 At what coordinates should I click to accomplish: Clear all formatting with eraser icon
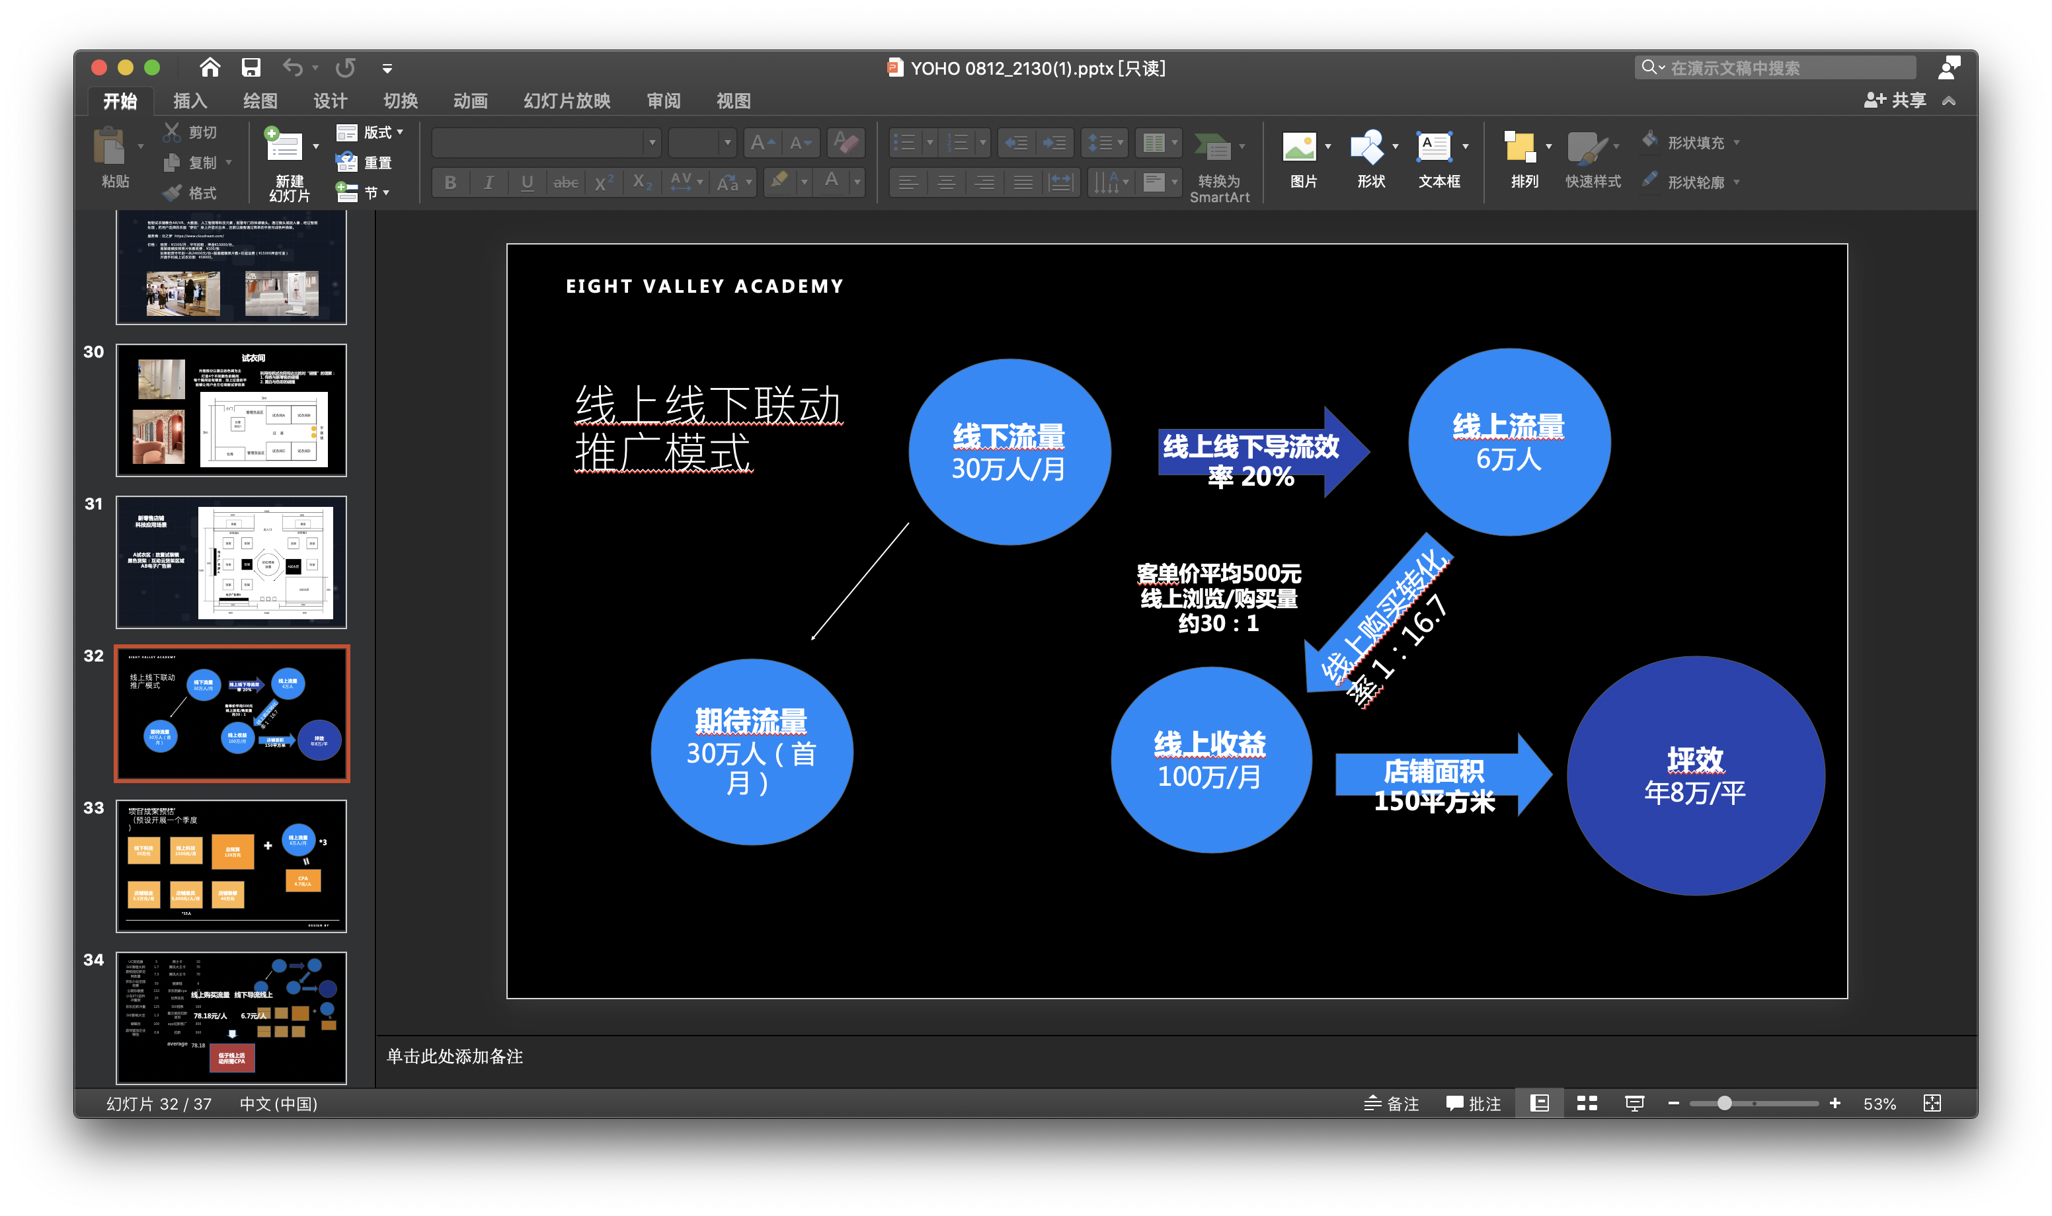[846, 143]
